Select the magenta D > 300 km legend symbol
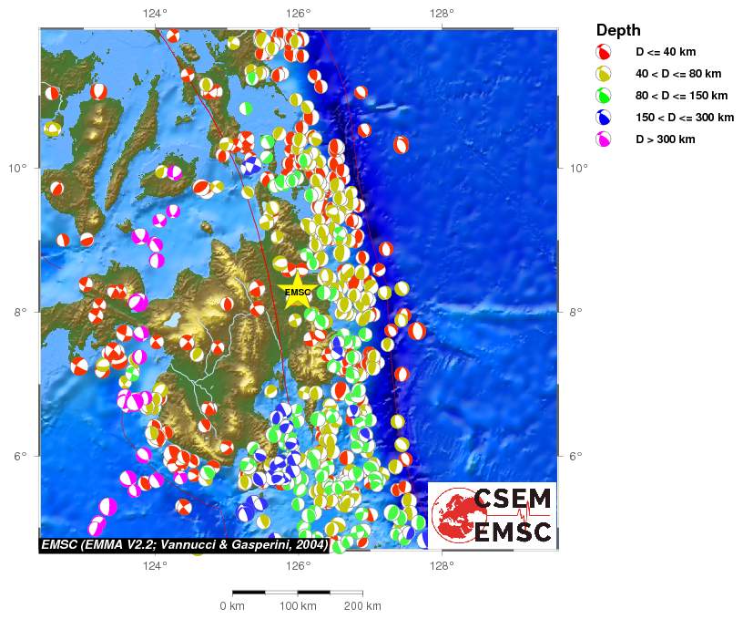The height and width of the screenshot is (619, 743). click(603, 139)
